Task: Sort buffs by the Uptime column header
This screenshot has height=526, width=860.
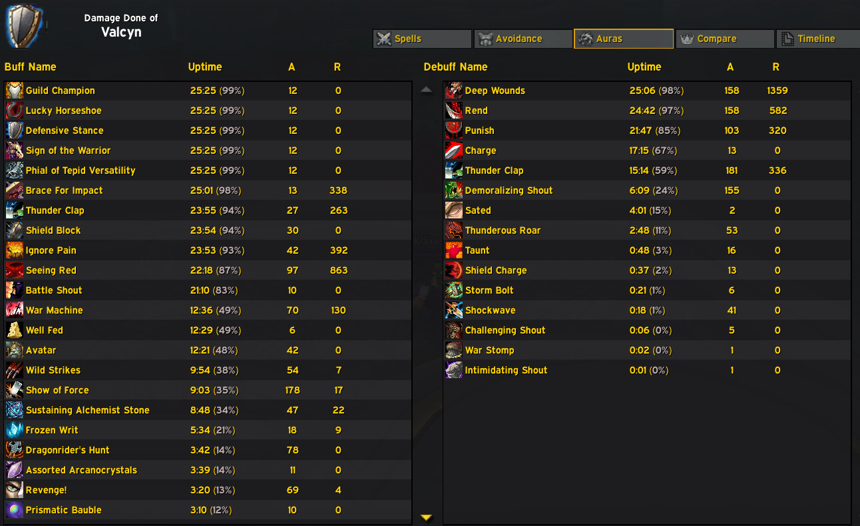Action: point(205,67)
